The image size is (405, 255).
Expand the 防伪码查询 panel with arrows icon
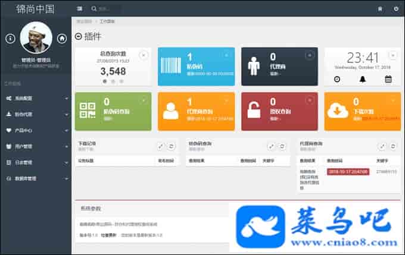point(271,146)
